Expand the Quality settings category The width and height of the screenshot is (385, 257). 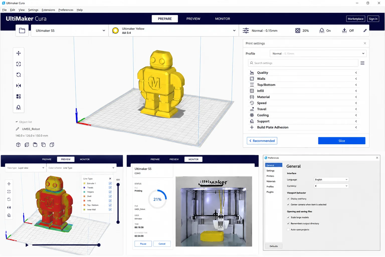303,73
